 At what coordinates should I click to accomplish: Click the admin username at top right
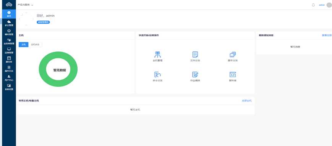point(322,5)
